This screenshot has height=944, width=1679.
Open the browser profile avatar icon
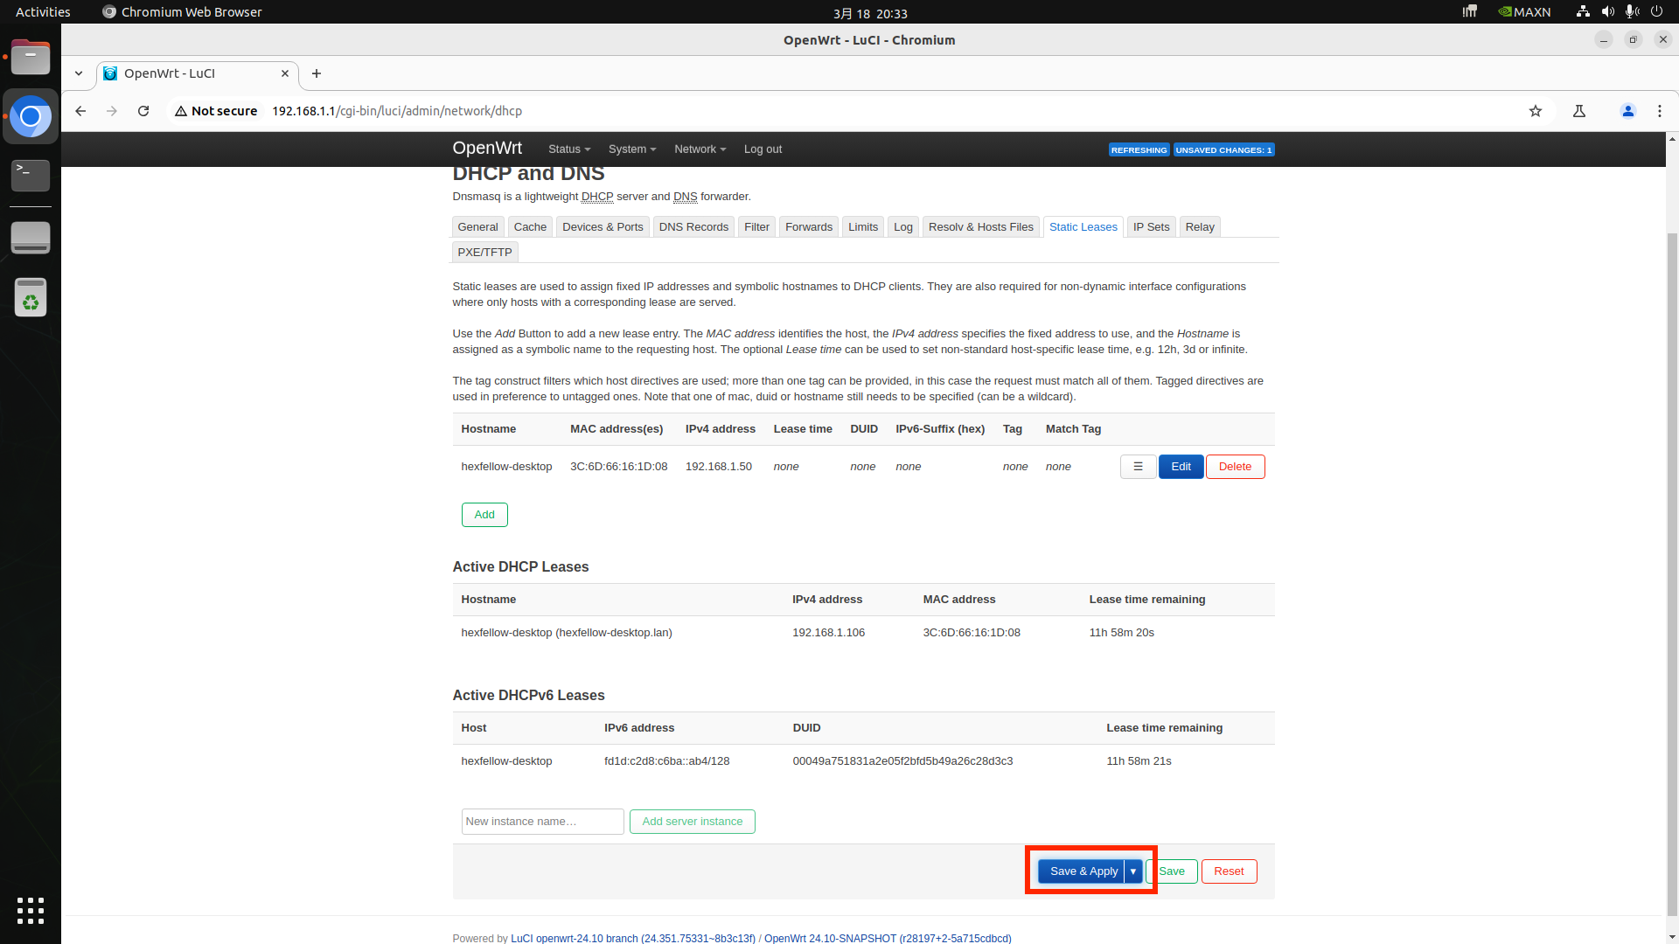click(1627, 111)
